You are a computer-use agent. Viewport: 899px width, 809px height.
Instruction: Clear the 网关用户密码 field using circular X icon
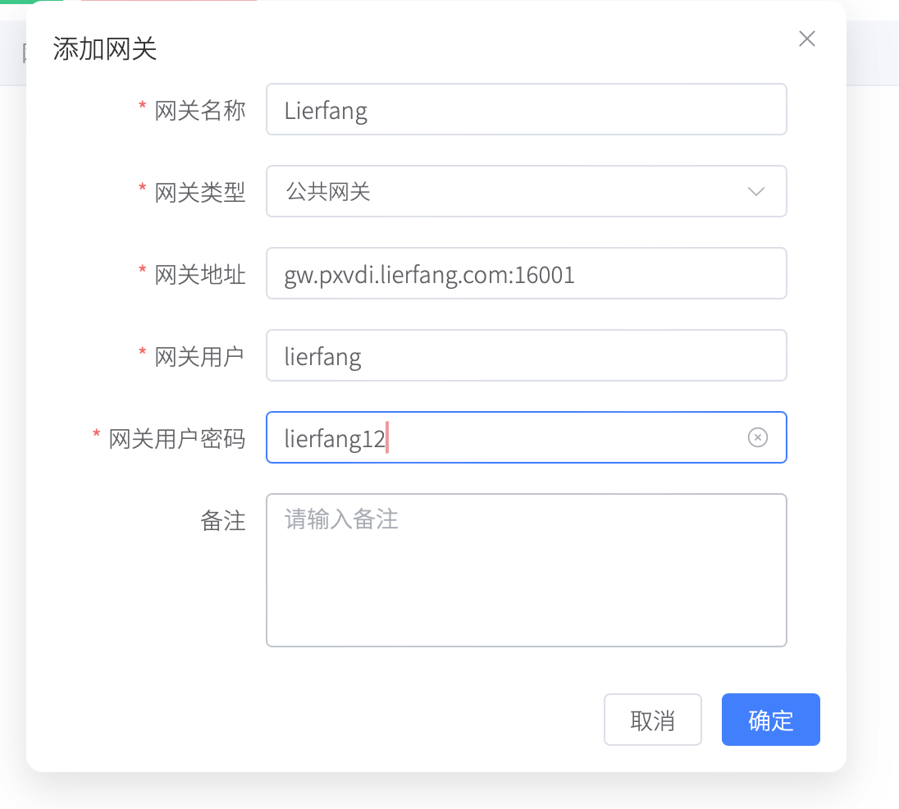757,437
